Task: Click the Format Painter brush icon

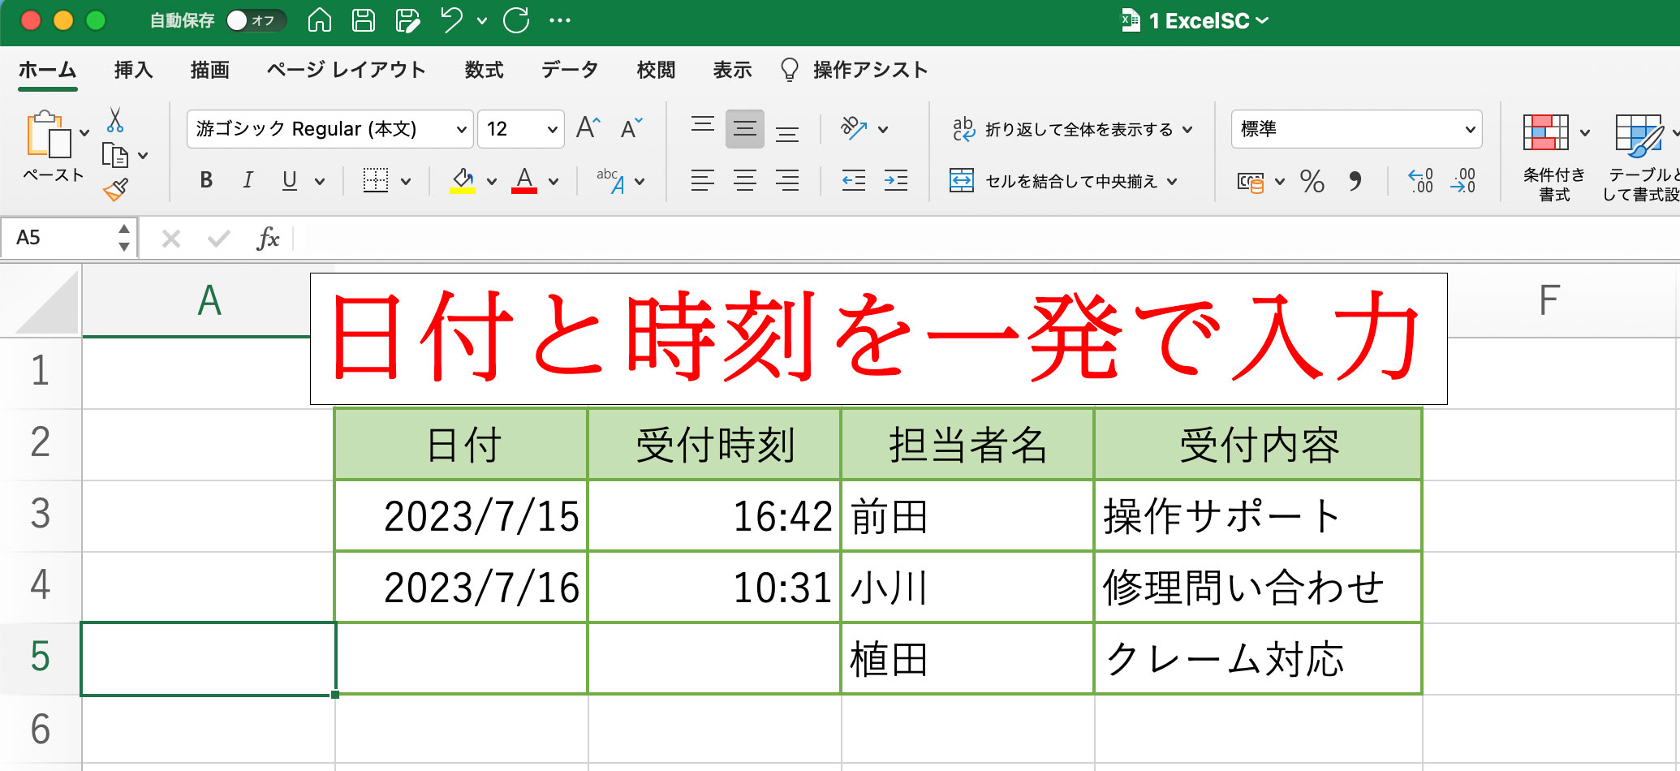Action: [115, 190]
